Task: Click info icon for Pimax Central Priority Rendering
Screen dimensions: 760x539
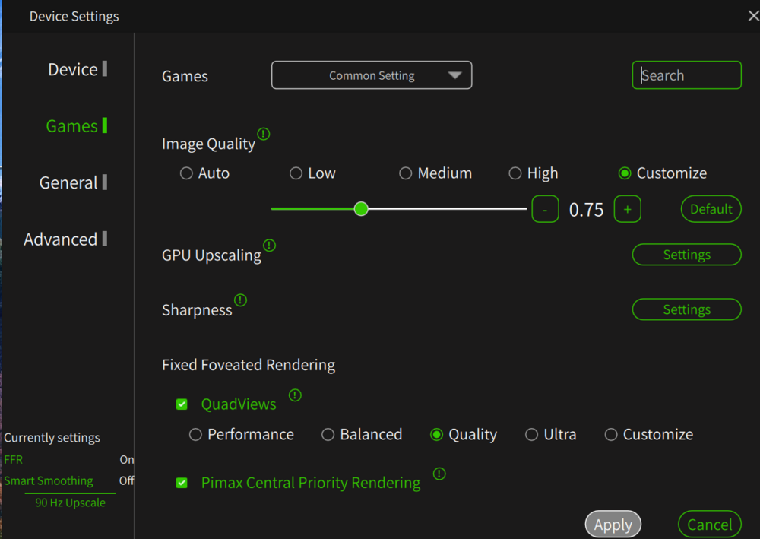Action: 439,474
